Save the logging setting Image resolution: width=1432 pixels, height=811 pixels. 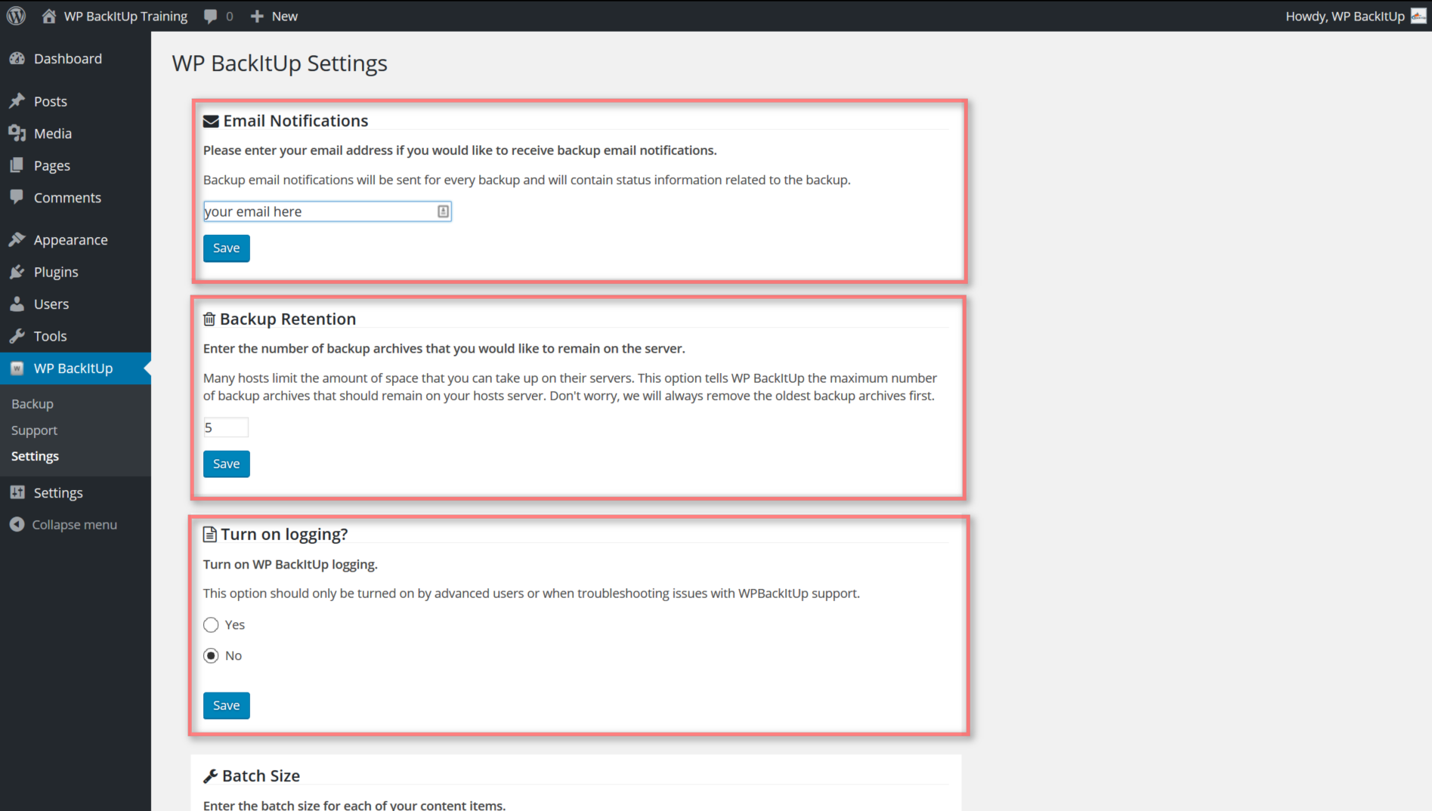pos(226,705)
